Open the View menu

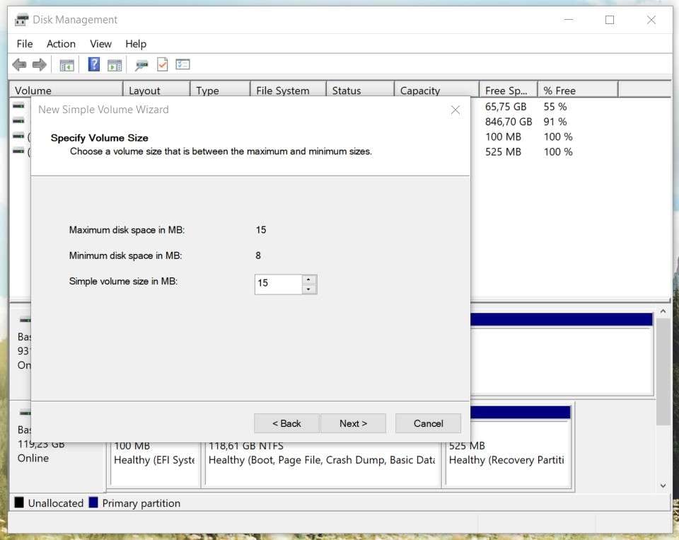pyautogui.click(x=101, y=44)
